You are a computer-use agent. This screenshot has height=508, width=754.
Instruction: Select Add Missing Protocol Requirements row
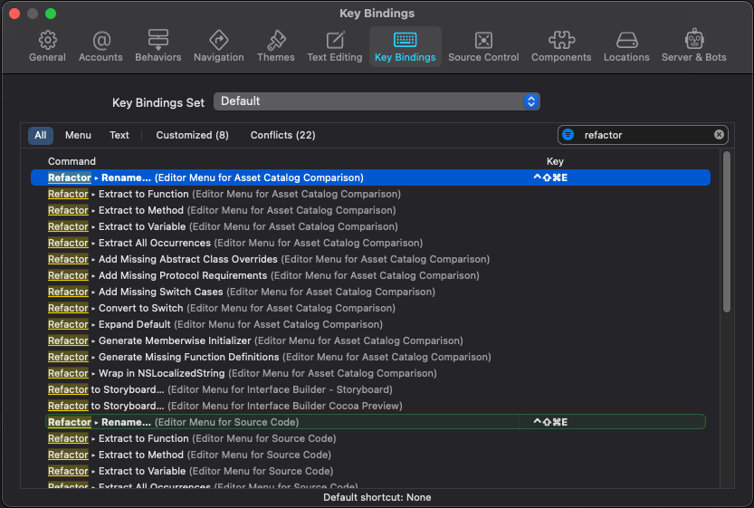click(x=370, y=275)
